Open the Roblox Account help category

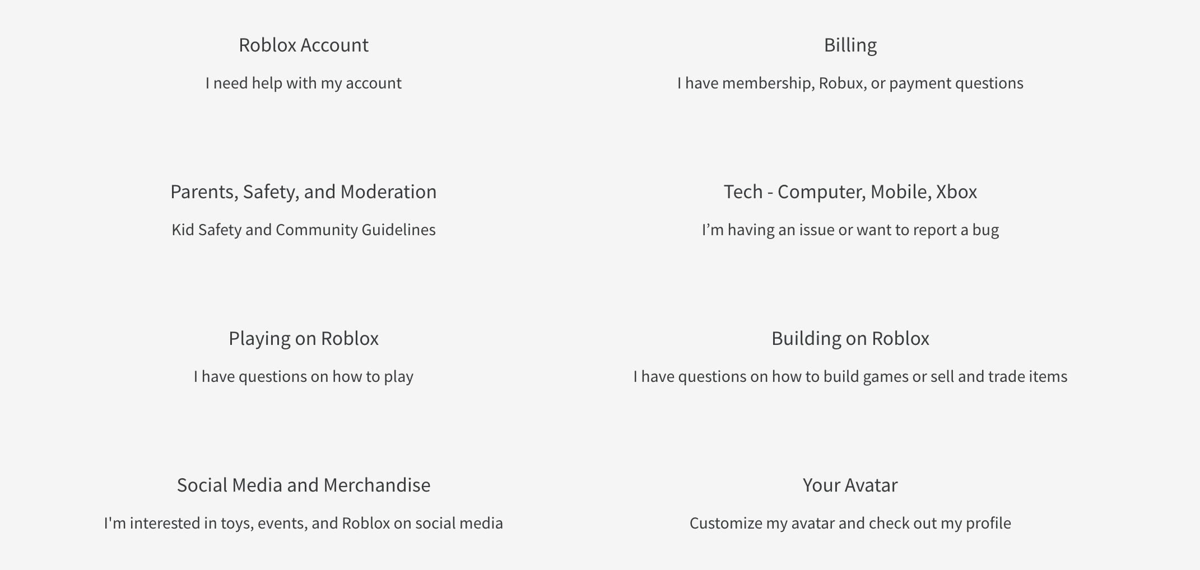[303, 45]
